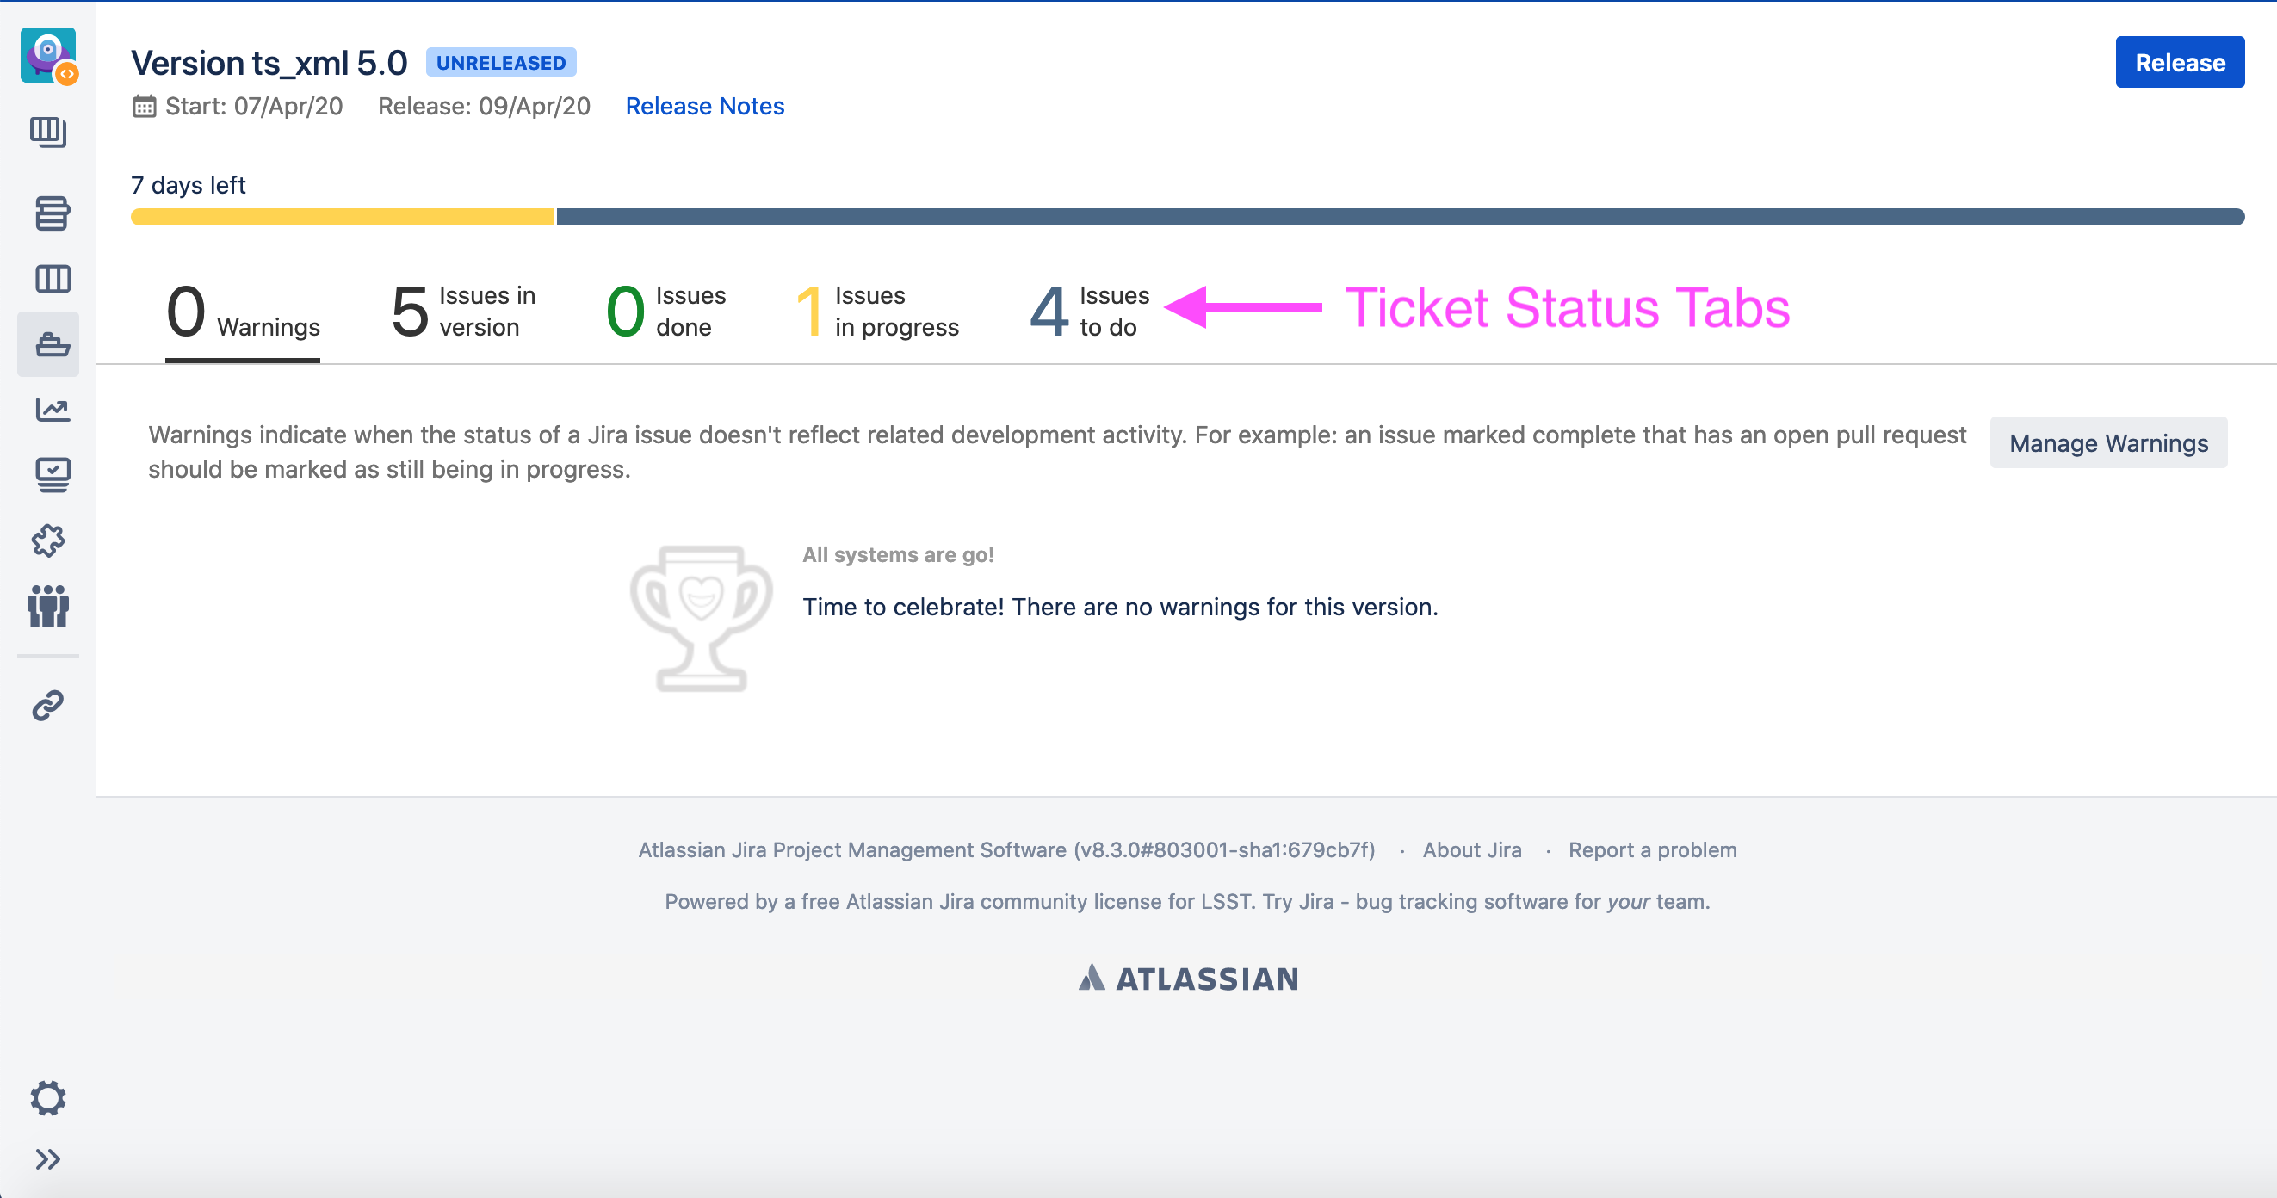Select the Issues in progress tab
This screenshot has width=2277, height=1198.
[877, 312]
